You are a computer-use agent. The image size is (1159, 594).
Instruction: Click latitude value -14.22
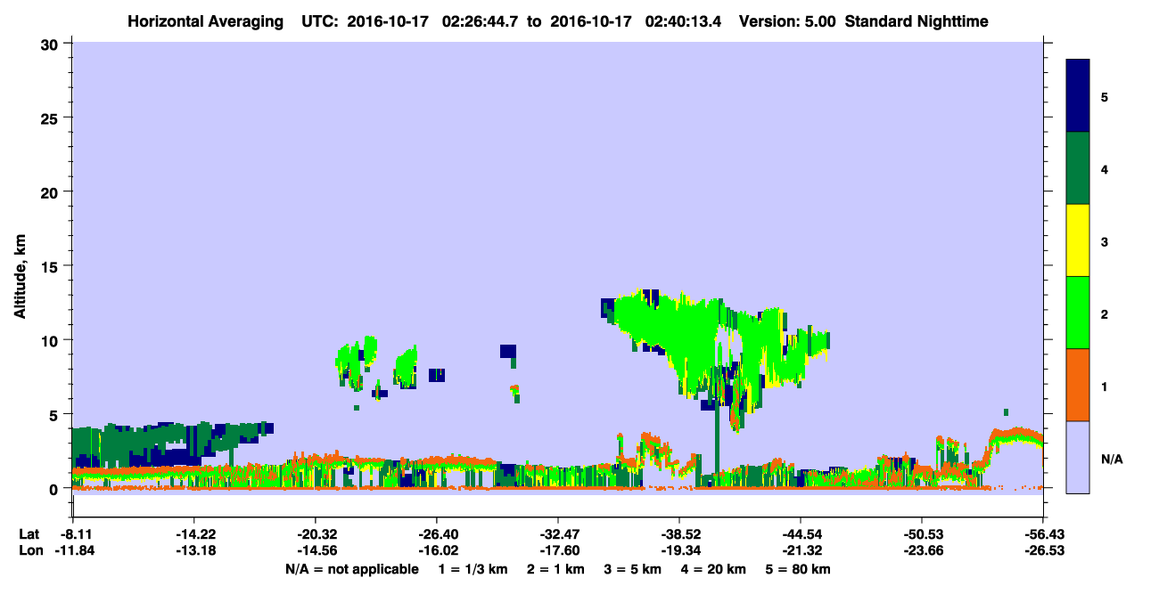pos(193,534)
